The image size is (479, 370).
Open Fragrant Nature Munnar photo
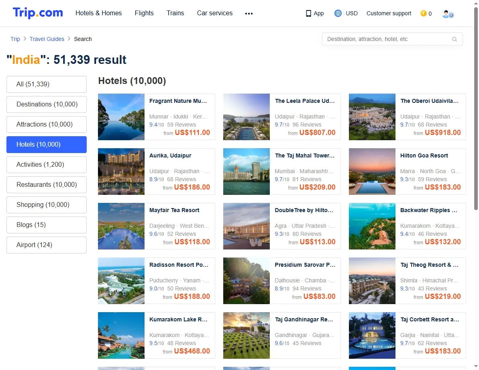coord(121,117)
